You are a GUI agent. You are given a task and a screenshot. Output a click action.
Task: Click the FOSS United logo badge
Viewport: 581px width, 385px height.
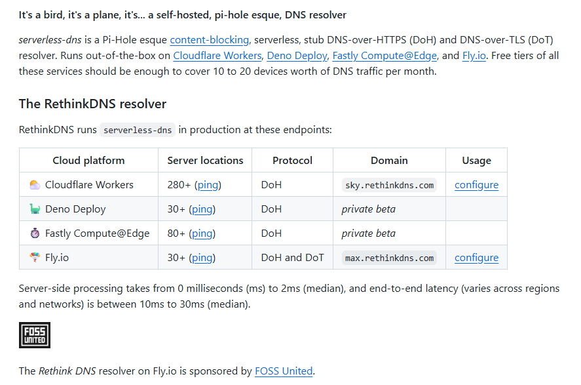(34, 334)
